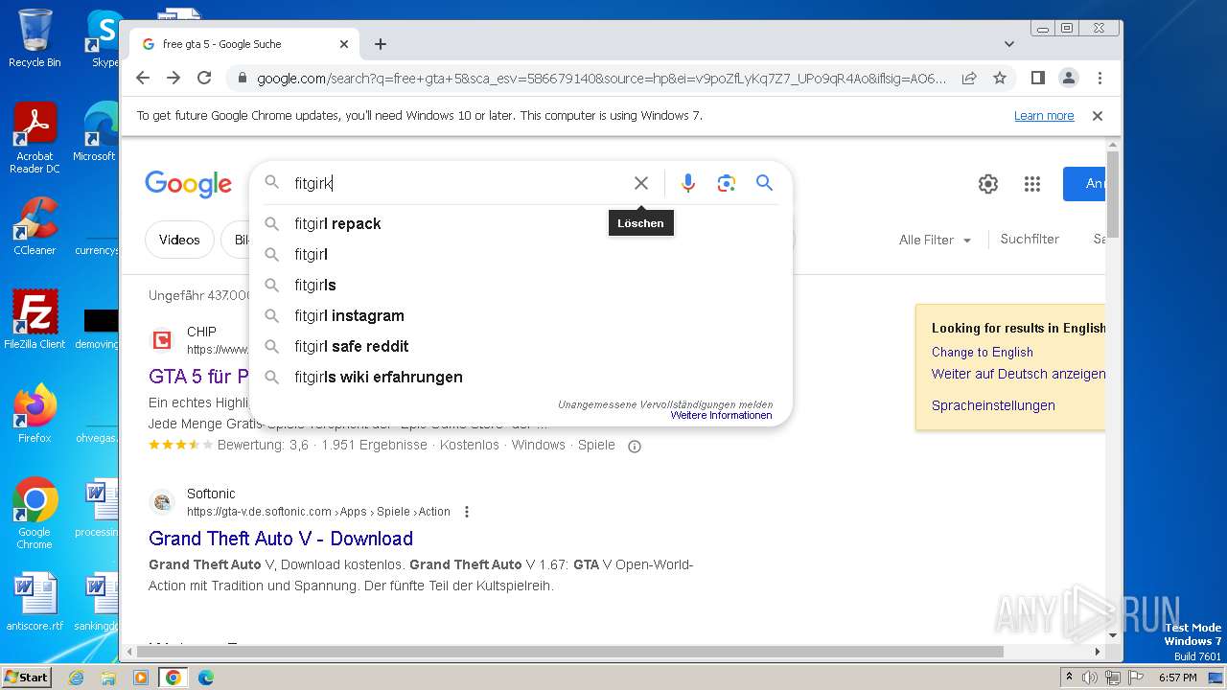1227x690 pixels.
Task: Clear the search box with the X icon
Action: point(641,183)
